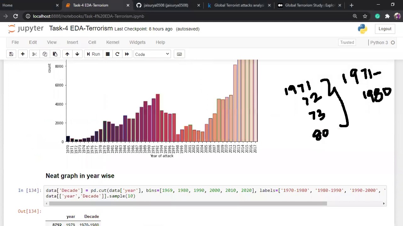
Task: Save notebook with the floppy disk icon
Action: [x=11, y=54]
